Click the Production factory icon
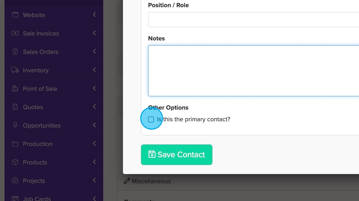 click(x=15, y=144)
